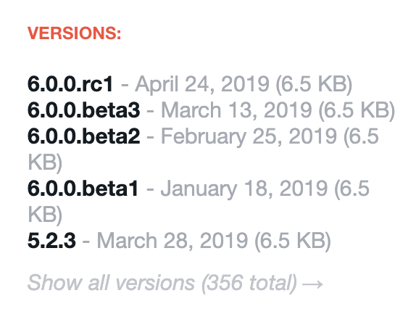Image resolution: width=416 pixels, height=322 pixels.
Task: Show all versions (356 total)
Action: (x=175, y=283)
